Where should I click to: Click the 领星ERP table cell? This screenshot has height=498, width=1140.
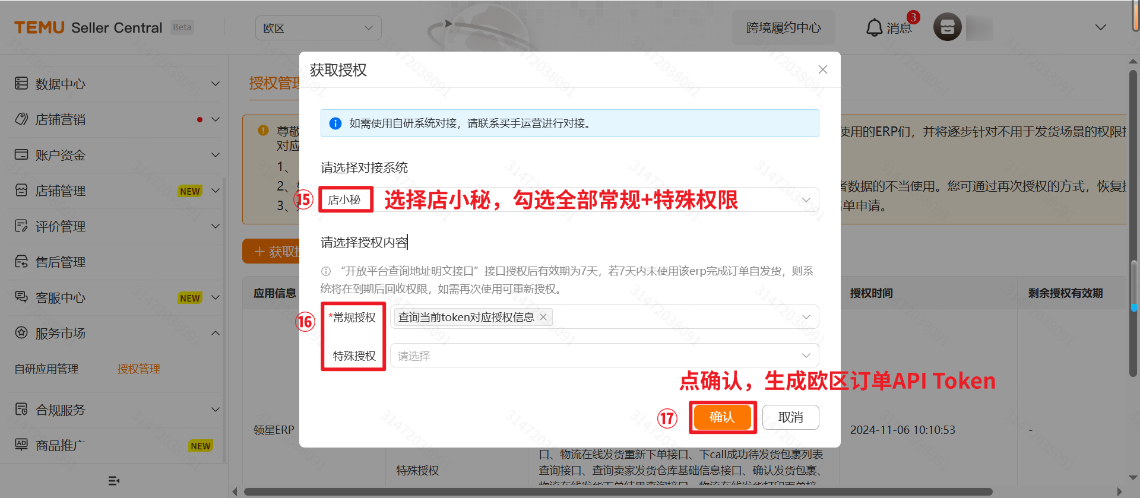(x=274, y=430)
